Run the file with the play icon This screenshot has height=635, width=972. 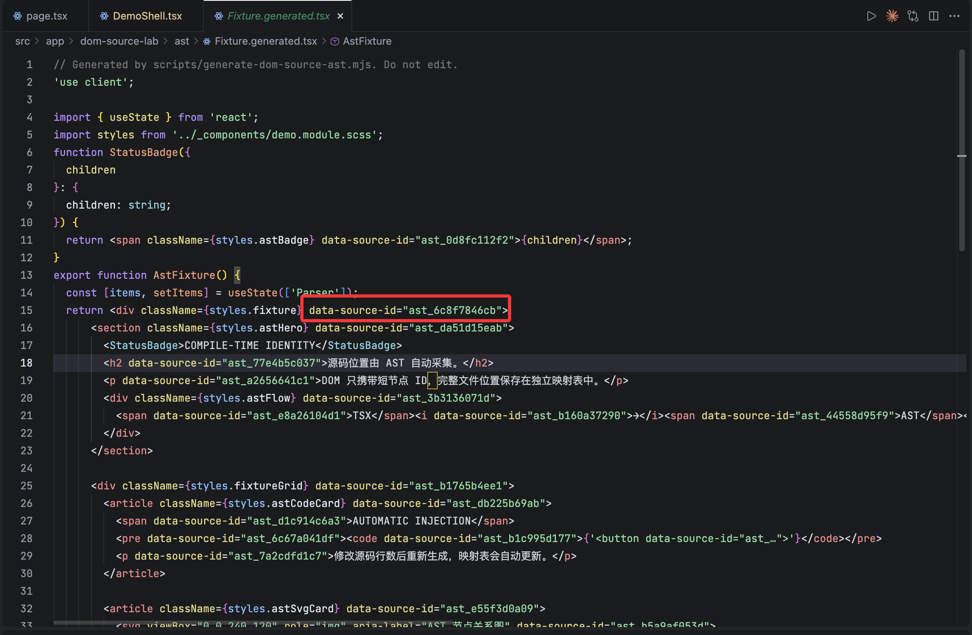coord(871,16)
